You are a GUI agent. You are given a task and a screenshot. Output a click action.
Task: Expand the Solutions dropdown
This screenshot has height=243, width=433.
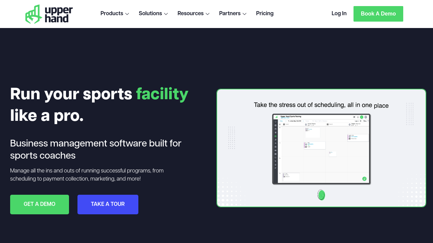click(x=153, y=13)
